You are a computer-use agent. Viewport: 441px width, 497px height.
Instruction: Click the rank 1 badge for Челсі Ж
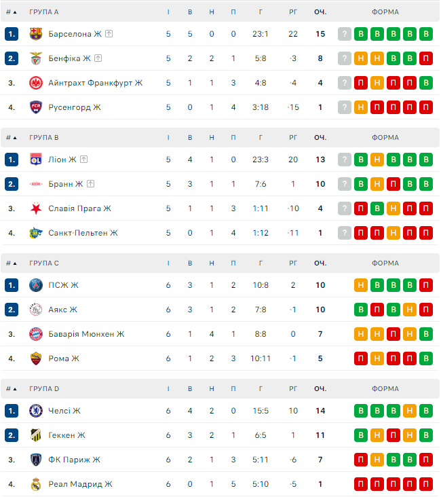(12, 411)
